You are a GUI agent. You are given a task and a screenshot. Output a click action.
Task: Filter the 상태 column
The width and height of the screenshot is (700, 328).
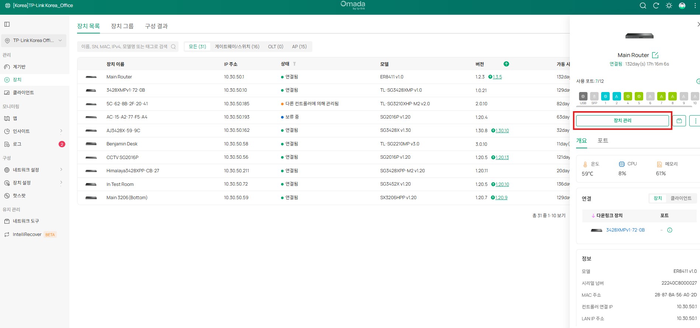294,64
